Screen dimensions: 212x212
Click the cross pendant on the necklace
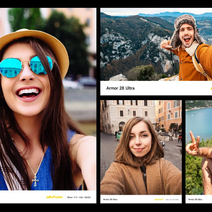[x=35, y=181]
